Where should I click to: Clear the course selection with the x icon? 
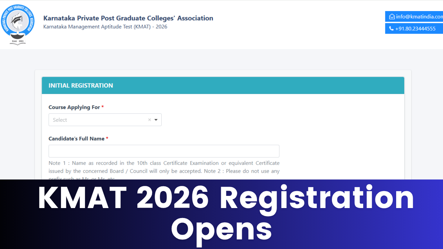click(x=150, y=120)
